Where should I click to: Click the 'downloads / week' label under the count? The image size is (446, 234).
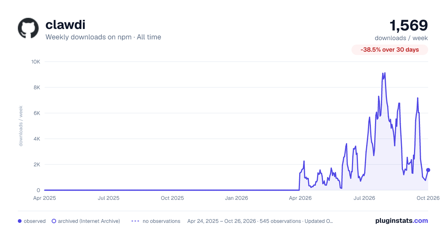(401, 38)
